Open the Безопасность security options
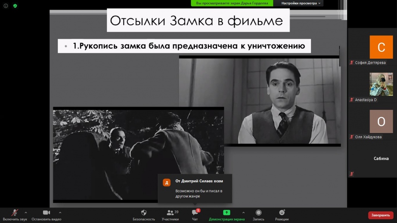Image resolution: width=397 pixels, height=223 pixels. point(144,215)
